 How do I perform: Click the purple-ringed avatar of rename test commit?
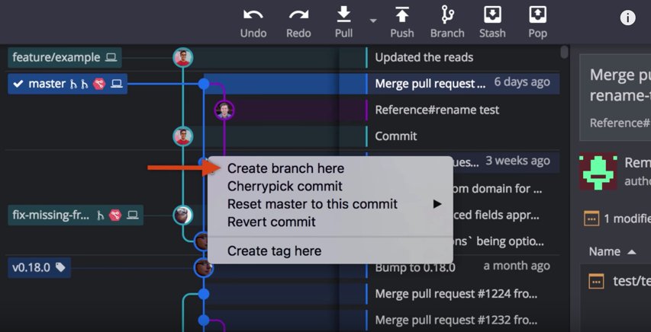click(224, 110)
